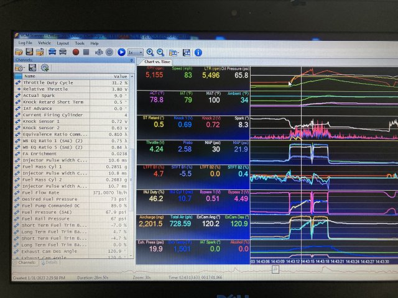Select the Current Firing Cylinder row

71,115
